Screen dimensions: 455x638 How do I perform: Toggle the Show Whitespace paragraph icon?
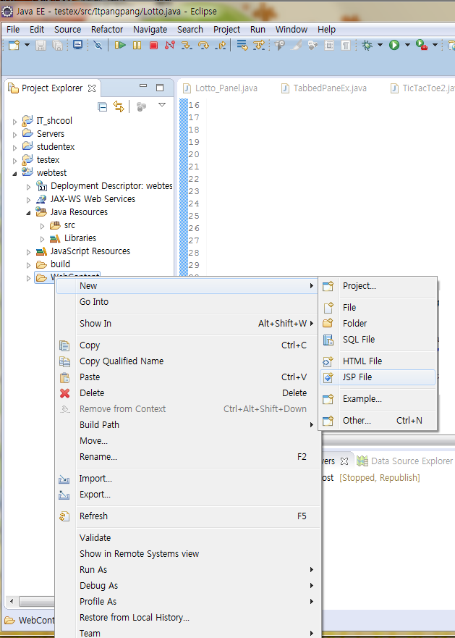[346, 45]
